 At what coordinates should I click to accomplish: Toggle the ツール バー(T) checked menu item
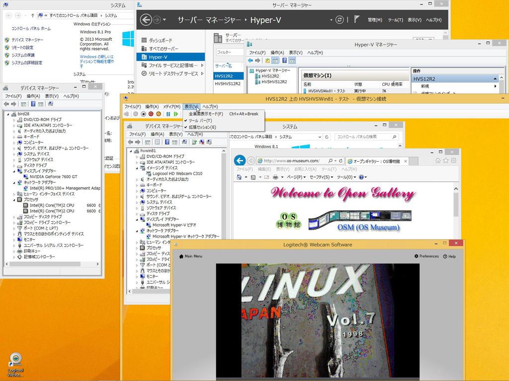coord(200,121)
